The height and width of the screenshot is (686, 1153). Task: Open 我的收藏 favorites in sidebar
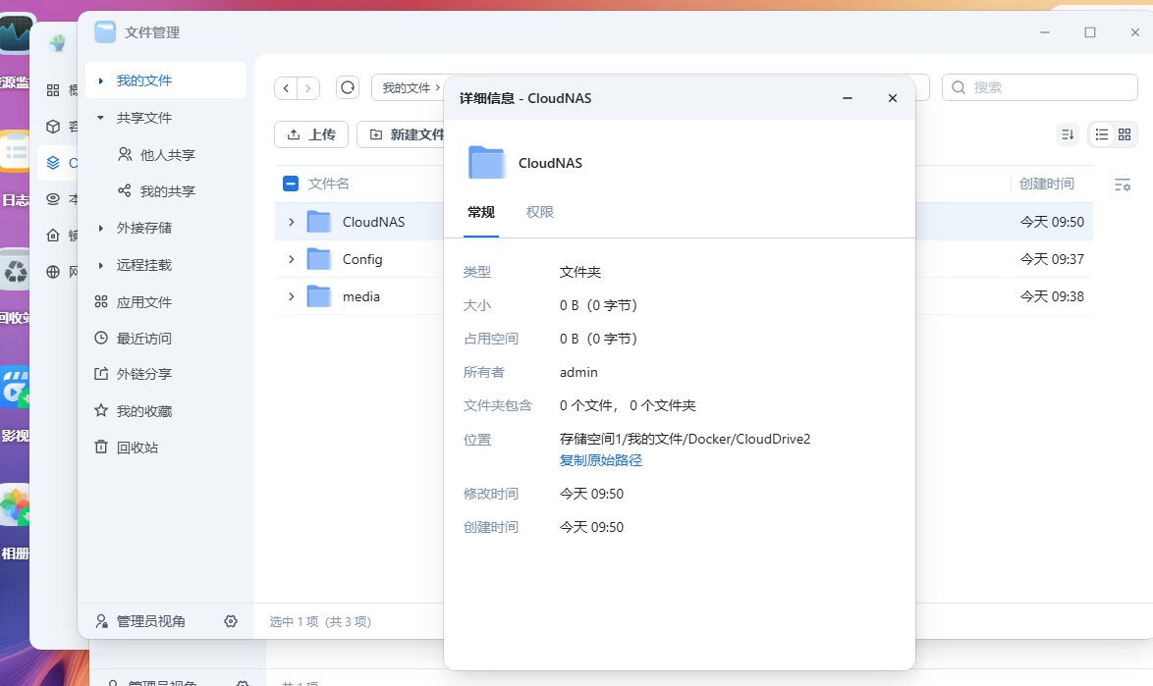point(143,411)
